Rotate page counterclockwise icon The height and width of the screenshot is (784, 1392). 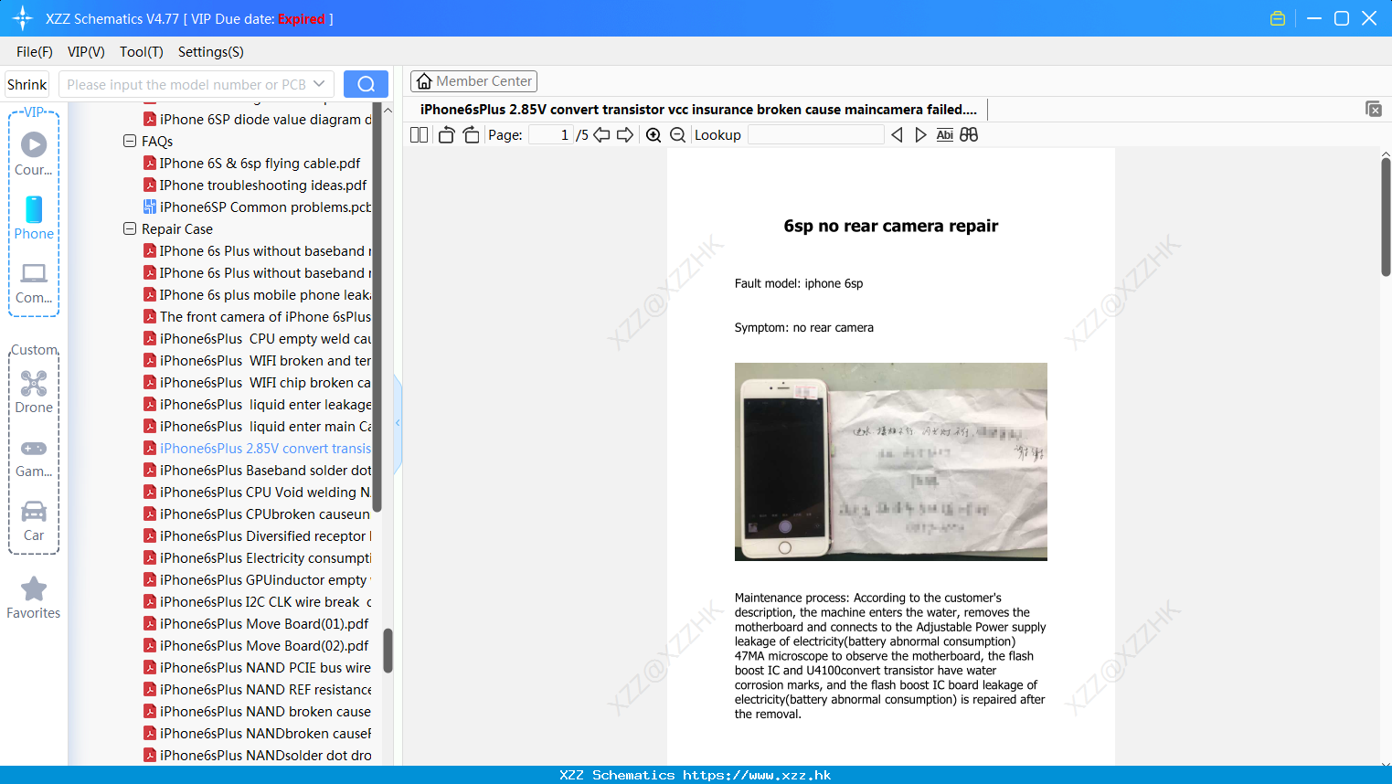click(x=446, y=134)
